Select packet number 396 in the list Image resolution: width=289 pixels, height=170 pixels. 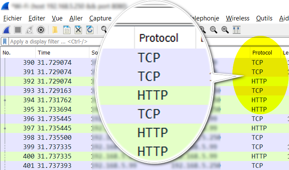point(145,119)
